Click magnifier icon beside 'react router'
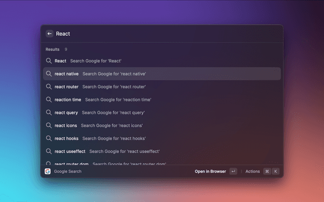This screenshot has width=324, height=202. point(49,86)
